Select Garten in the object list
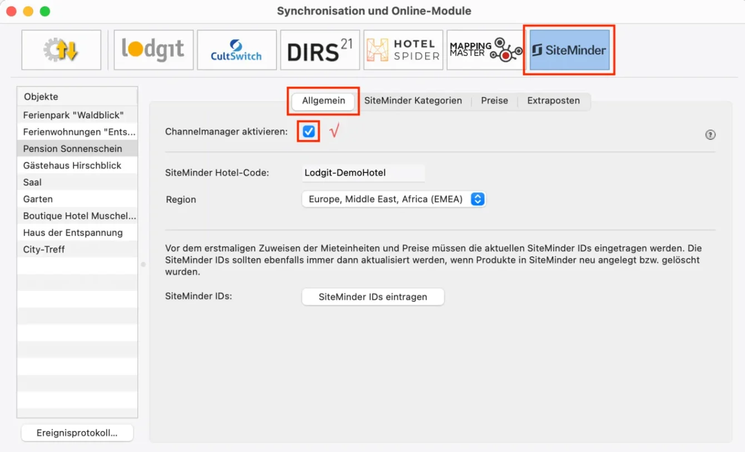 pos(77,199)
